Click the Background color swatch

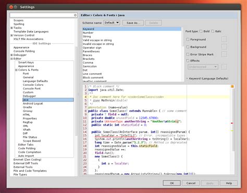click(224, 47)
